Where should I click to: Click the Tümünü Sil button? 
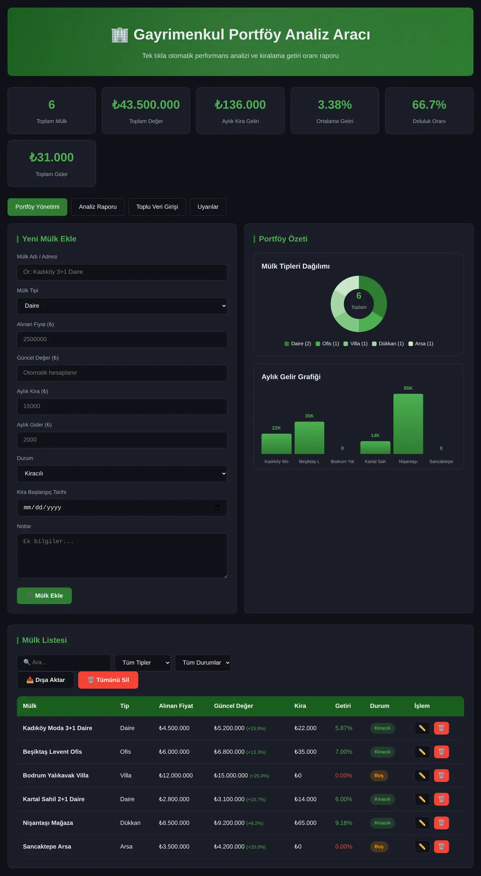108,680
